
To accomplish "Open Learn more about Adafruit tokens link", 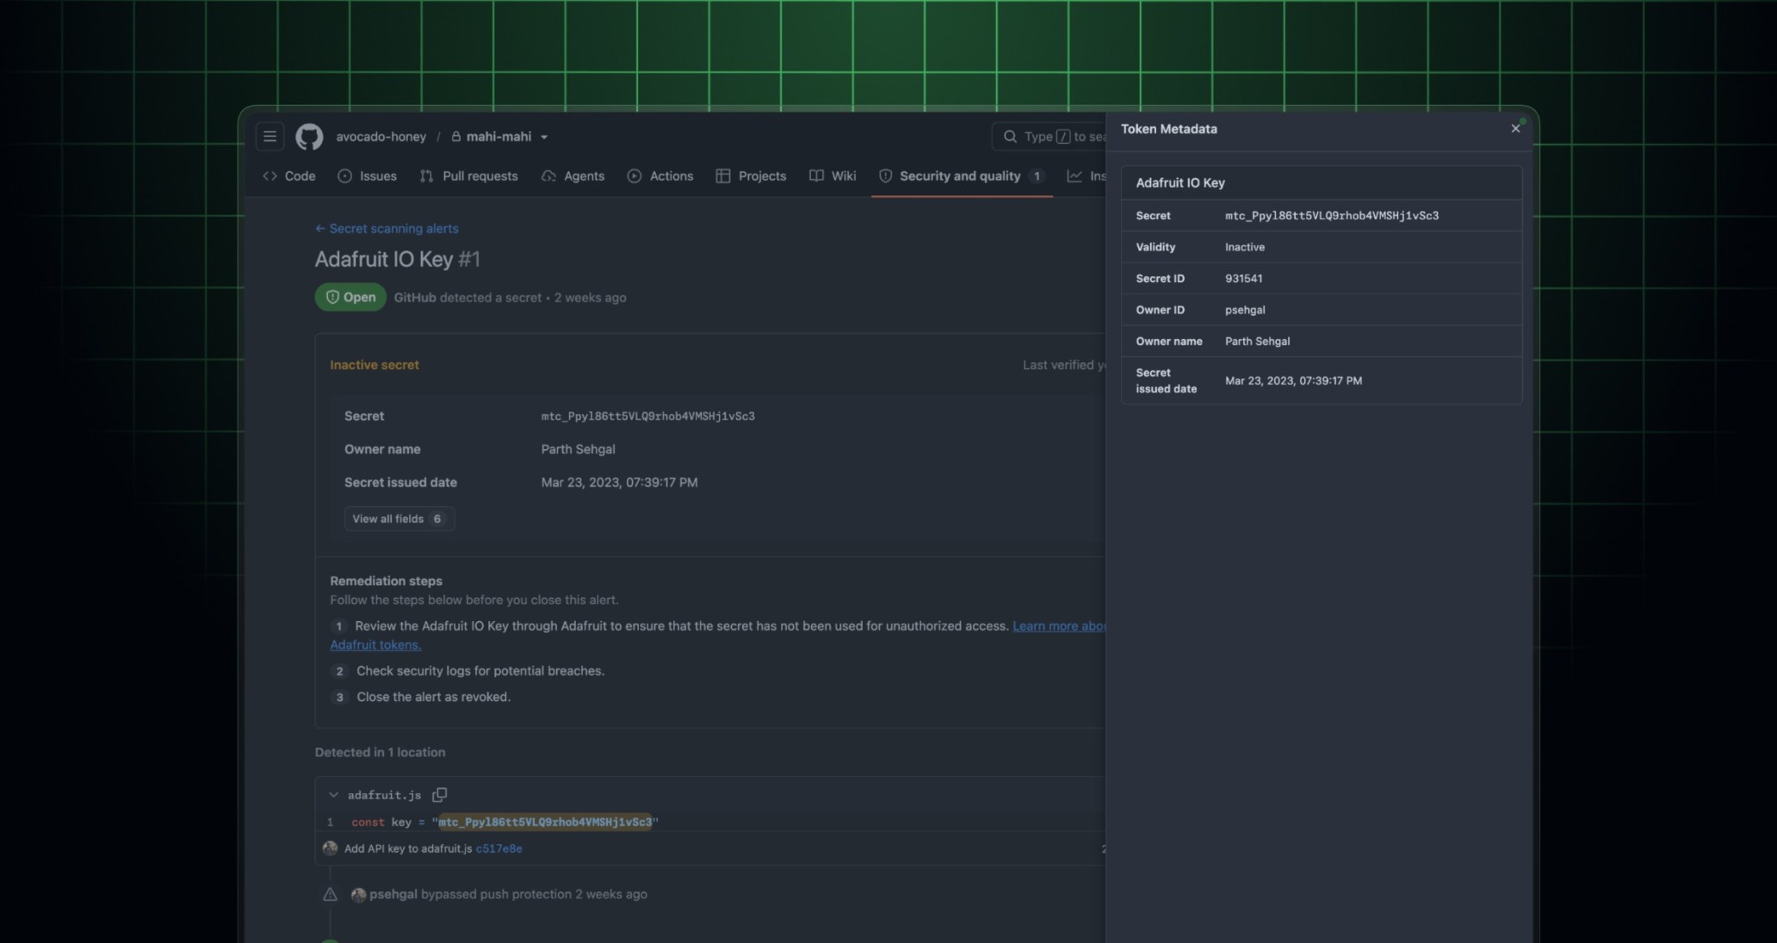I will coord(1059,626).
